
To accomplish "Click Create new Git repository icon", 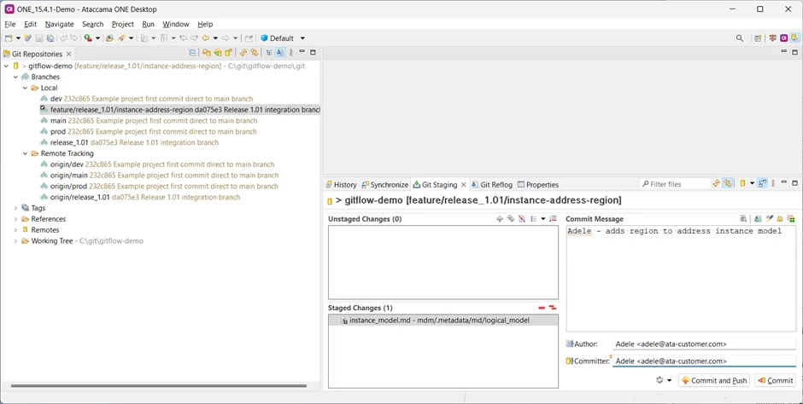I will click(x=229, y=53).
